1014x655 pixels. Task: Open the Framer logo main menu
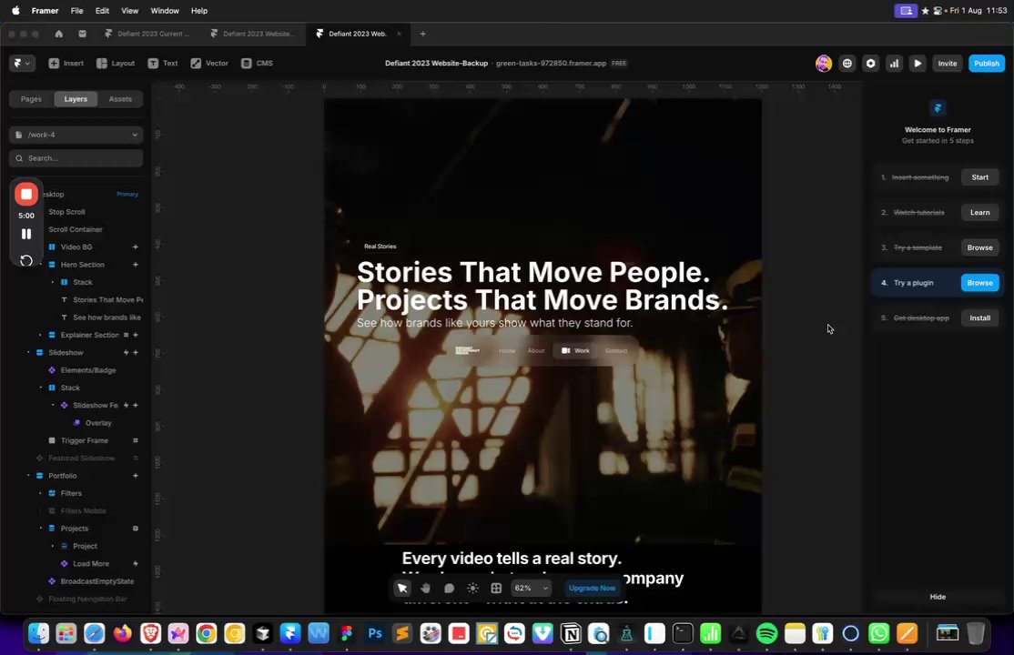(21, 64)
